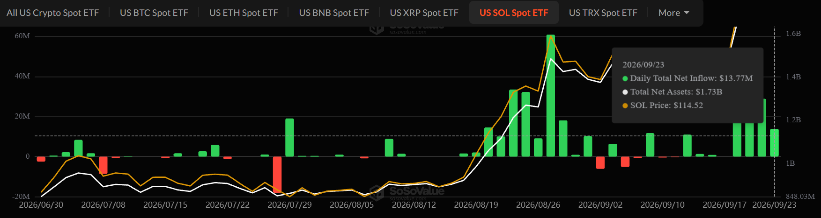Click the green bar near 2026/07/29 at 19M
Image resolution: width=821 pixels, height=218 pixels.
pos(289,137)
